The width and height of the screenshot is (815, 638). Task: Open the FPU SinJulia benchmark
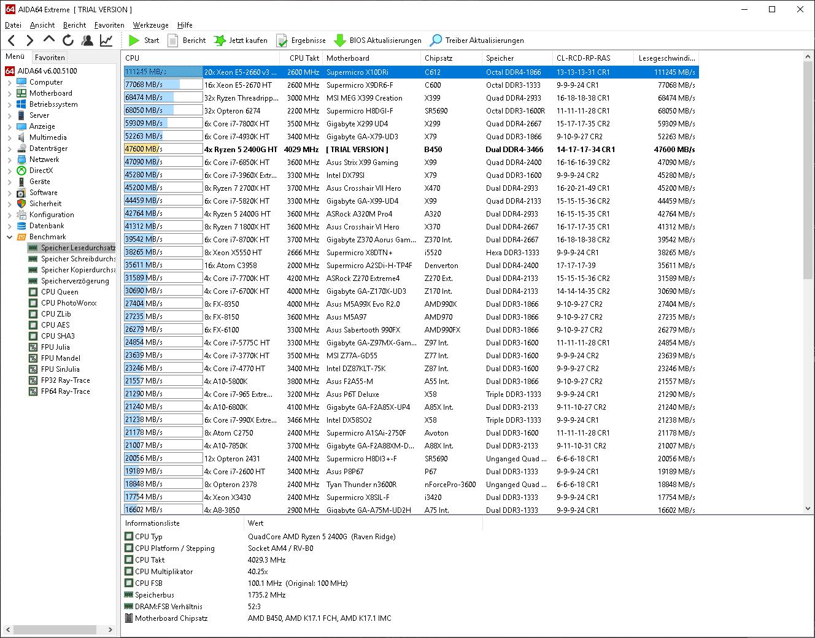click(54, 369)
